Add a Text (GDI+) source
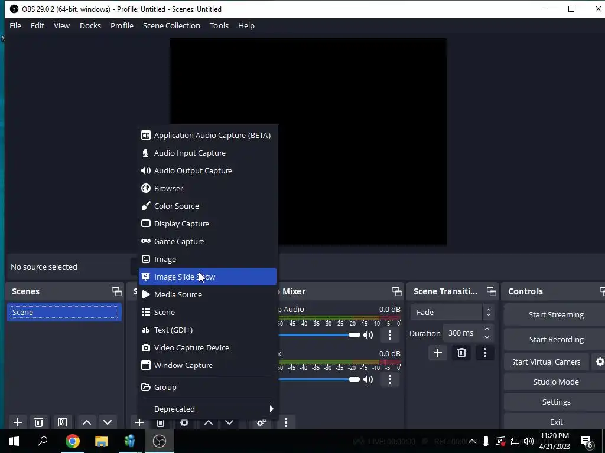The width and height of the screenshot is (605, 453). [207, 330]
